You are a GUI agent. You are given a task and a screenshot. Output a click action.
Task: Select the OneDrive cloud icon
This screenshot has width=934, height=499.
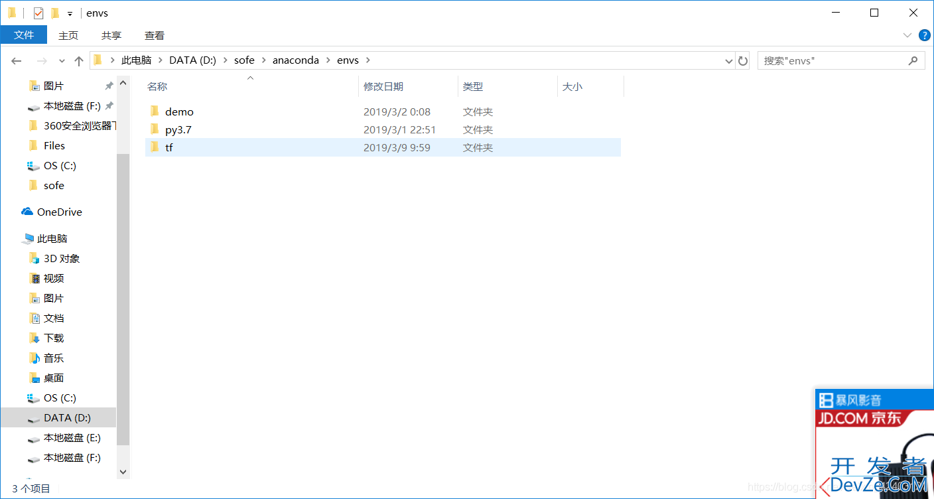27,212
